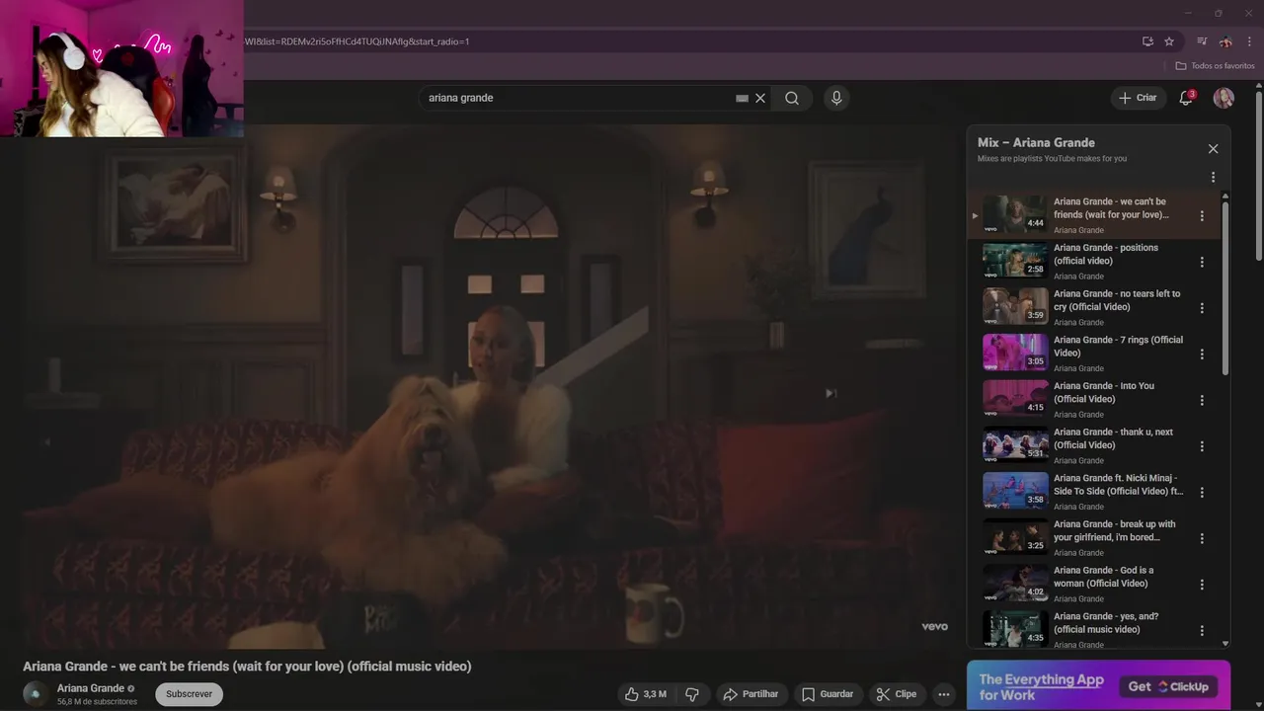
Task: Play 7 rings thumbnail
Action: click(x=1015, y=353)
